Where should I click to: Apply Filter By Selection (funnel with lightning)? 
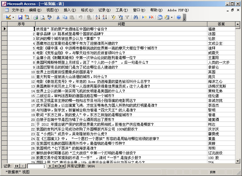coord(113,17)
